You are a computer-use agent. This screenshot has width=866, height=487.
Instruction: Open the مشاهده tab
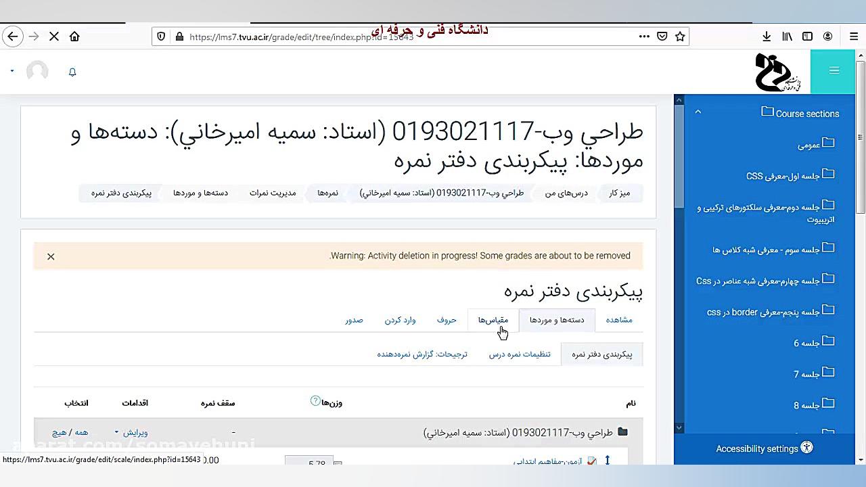point(618,320)
